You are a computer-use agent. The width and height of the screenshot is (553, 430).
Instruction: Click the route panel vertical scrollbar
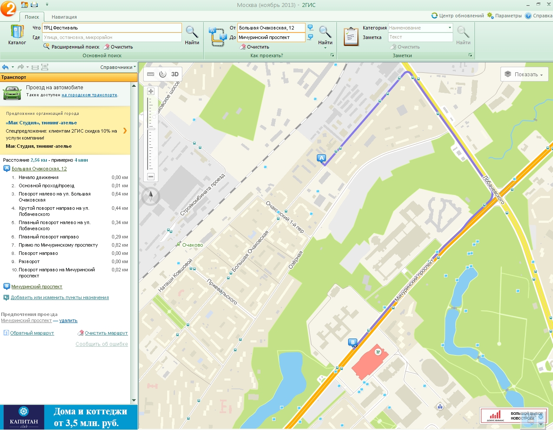(134, 243)
